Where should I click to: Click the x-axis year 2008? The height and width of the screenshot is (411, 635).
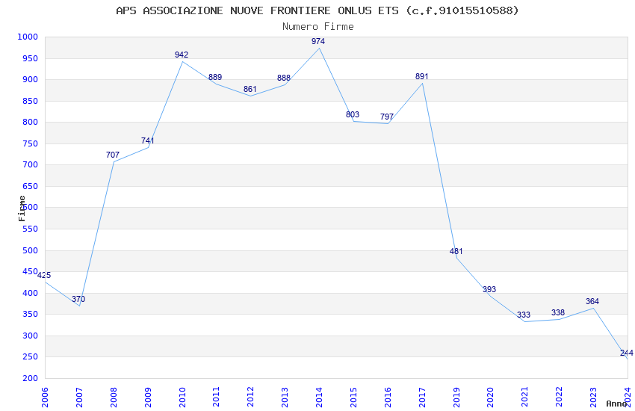(114, 398)
